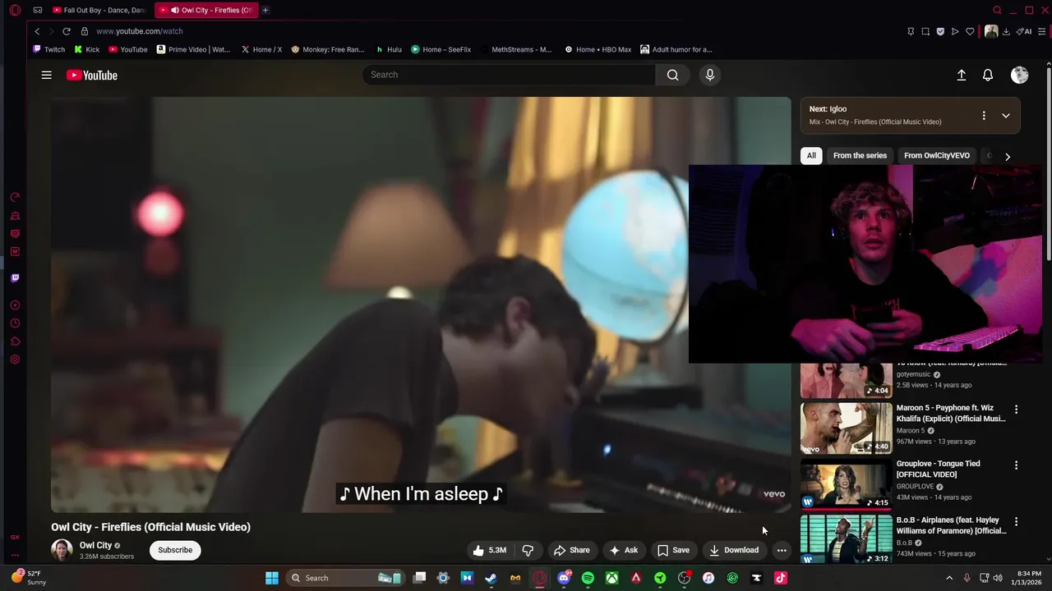This screenshot has width=1052, height=591.
Task: Open options for Grouplove Tongue Tied
Action: point(1016,465)
